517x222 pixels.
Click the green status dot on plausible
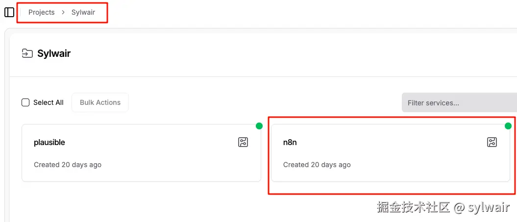click(x=259, y=126)
